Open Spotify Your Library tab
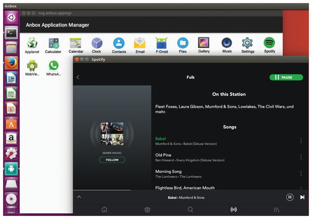Image resolution: width=312 pixels, height=219 pixels. [277, 210]
